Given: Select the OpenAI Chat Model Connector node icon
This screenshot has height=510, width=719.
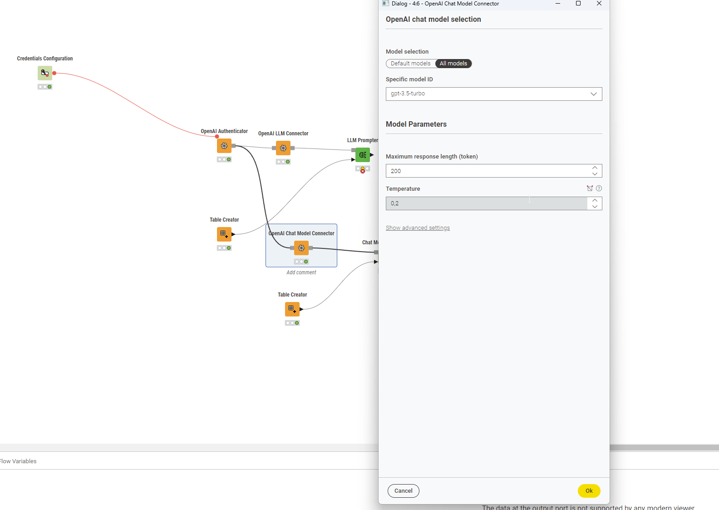Looking at the screenshot, I should [x=301, y=248].
